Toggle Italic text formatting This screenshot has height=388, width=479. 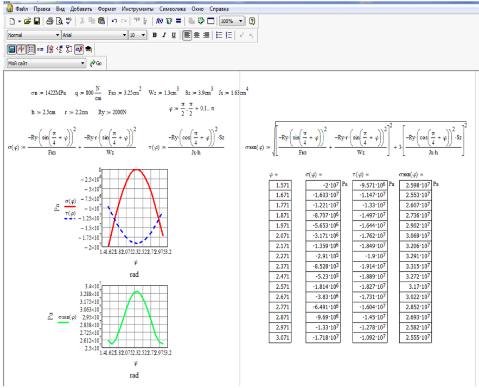point(164,35)
